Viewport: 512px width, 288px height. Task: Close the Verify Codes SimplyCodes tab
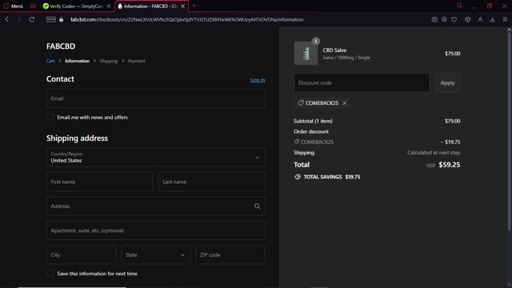[x=109, y=6]
